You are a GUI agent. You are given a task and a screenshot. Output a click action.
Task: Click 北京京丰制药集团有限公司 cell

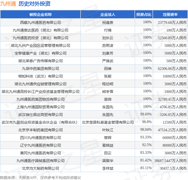pyautogui.click(x=41, y=130)
